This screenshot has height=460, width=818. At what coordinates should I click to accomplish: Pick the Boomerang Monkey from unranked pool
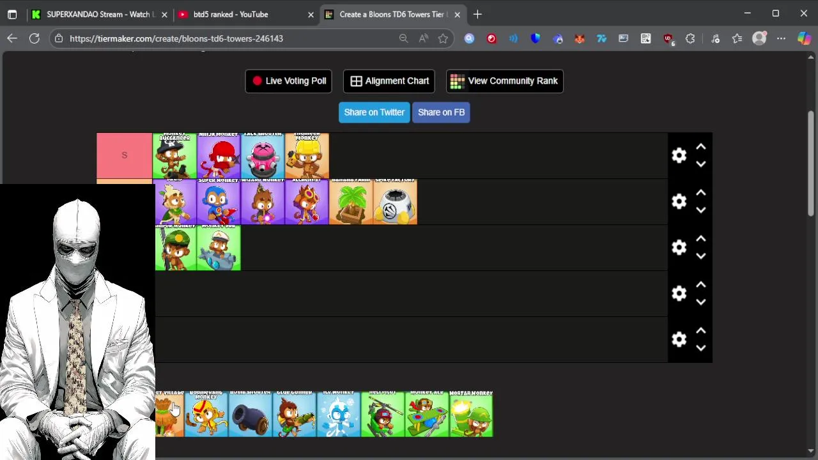click(x=206, y=414)
